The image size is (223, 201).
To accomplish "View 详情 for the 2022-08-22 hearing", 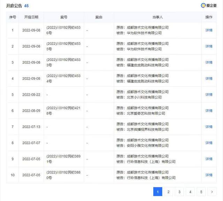I will (x=209, y=95).
